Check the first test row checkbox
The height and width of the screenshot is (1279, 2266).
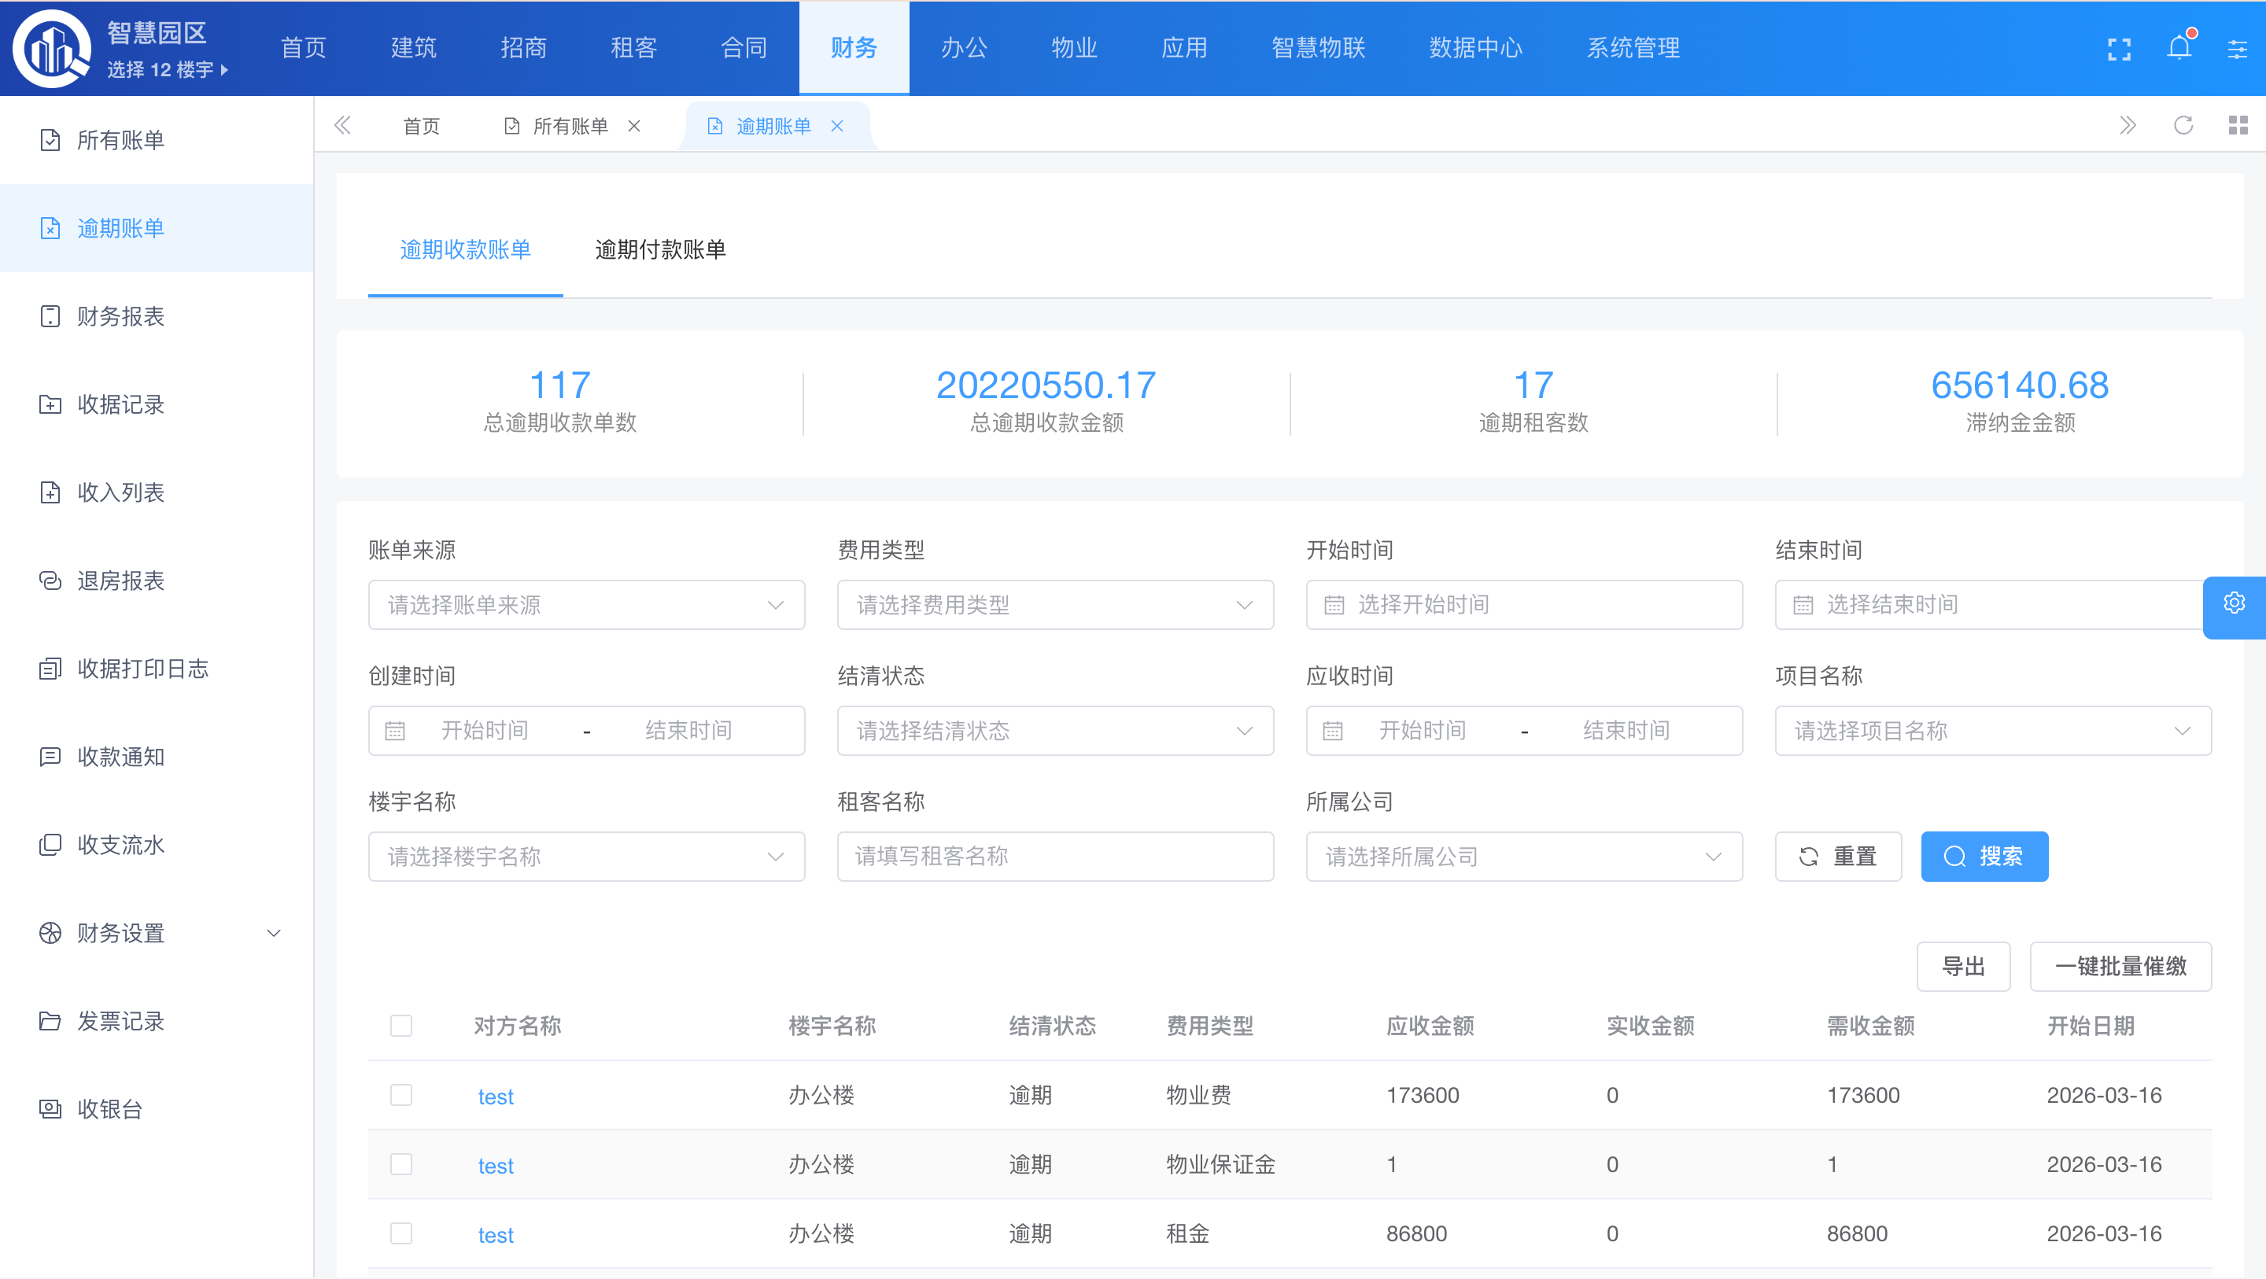401,1095
